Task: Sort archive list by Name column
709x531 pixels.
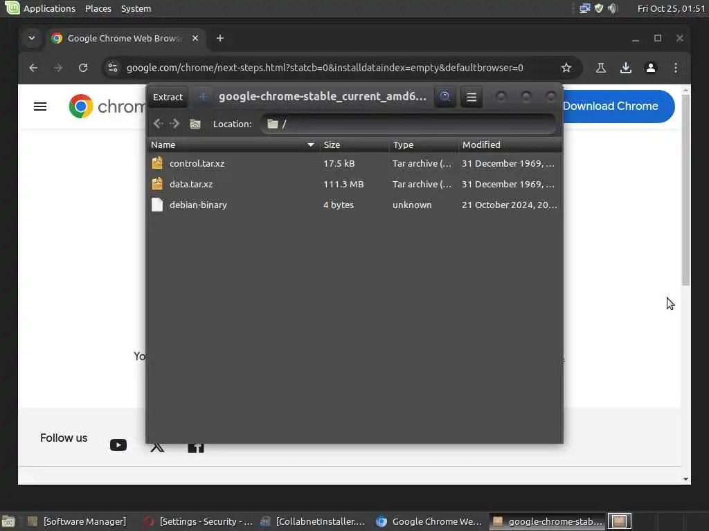Action: (x=233, y=145)
